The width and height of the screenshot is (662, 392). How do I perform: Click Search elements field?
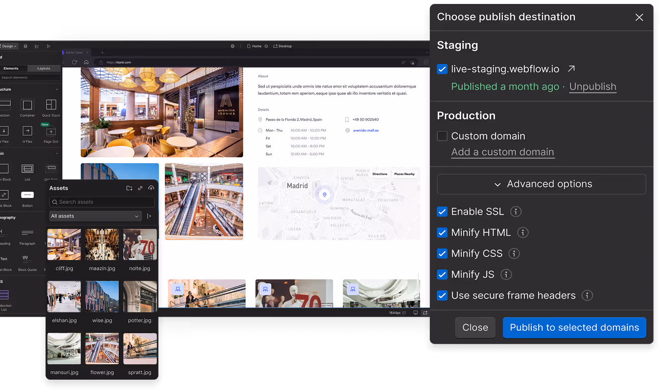coord(30,78)
